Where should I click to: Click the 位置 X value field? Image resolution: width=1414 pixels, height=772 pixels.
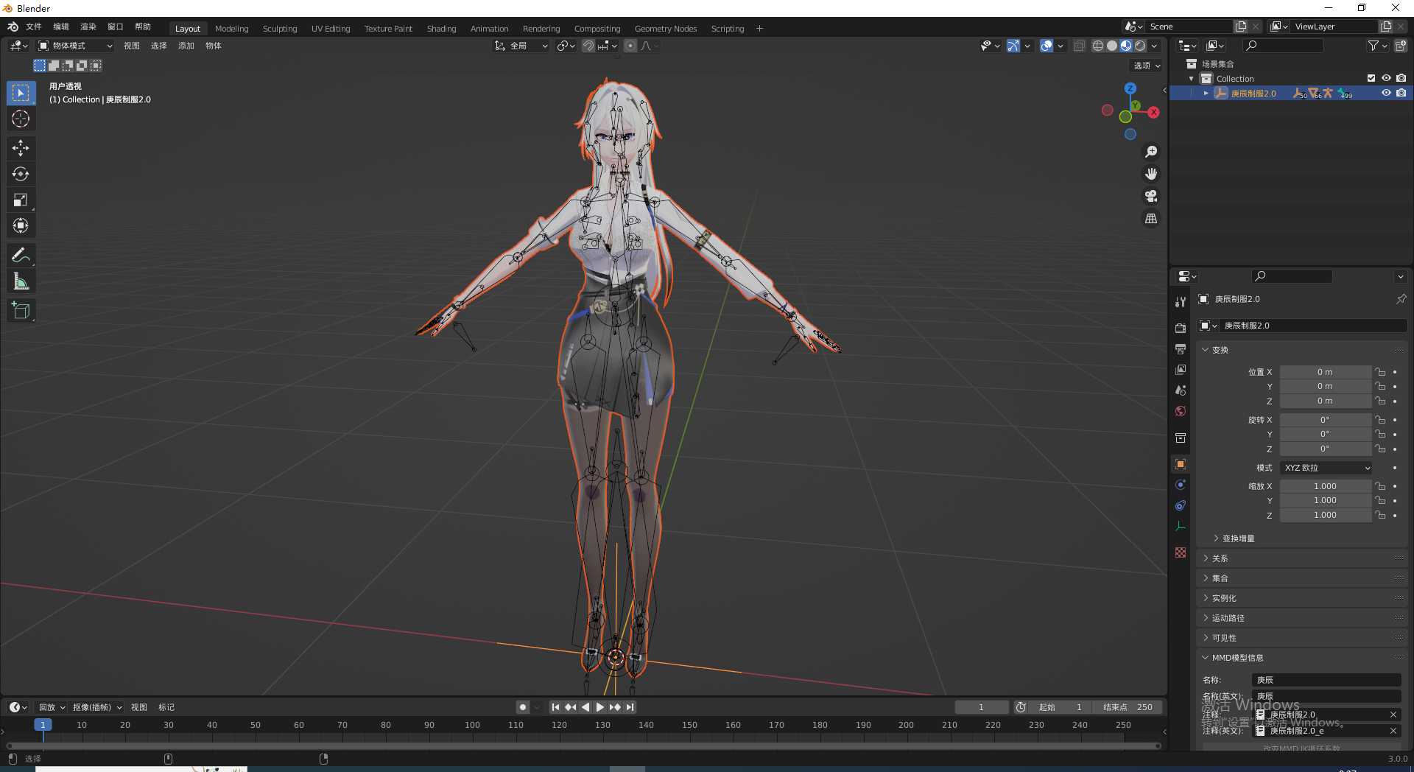1326,372
